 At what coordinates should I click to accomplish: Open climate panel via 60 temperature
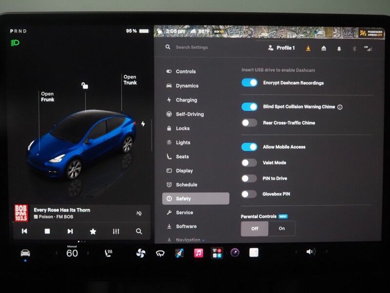72,253
